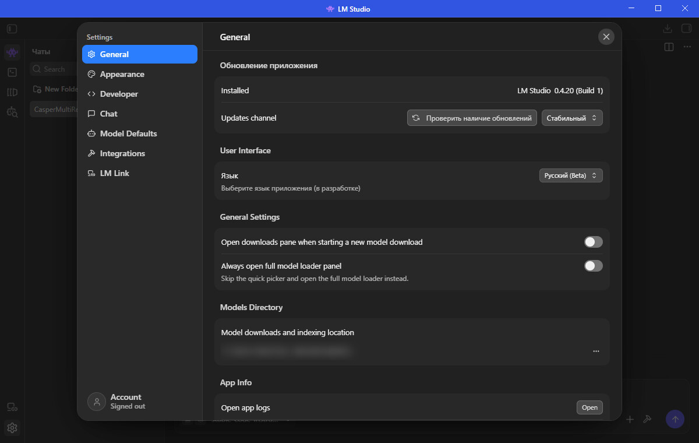Image resolution: width=699 pixels, height=443 pixels.
Task: Go to the Chat settings tab
Action: point(140,114)
